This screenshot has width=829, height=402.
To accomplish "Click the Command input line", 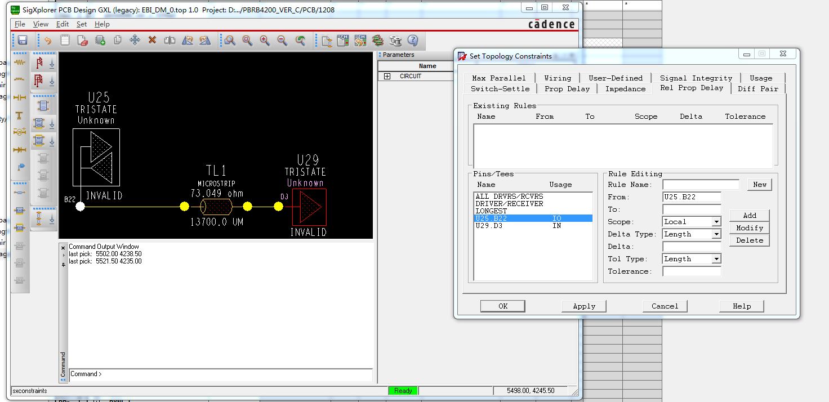I will [x=221, y=374].
